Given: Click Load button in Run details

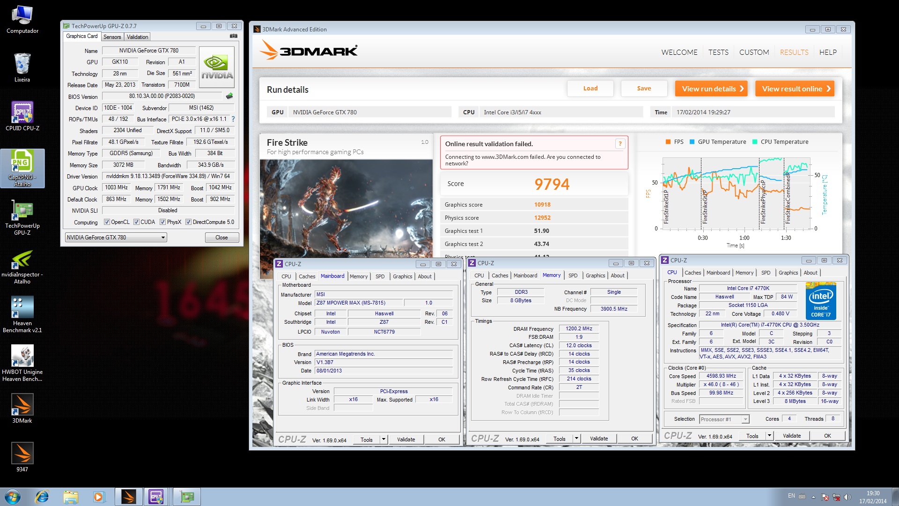Looking at the screenshot, I should (590, 89).
